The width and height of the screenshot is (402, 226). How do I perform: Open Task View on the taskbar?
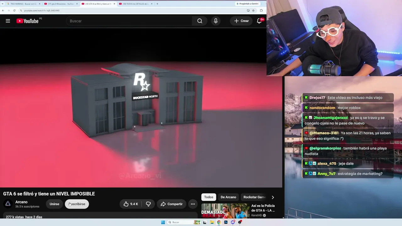(205, 222)
